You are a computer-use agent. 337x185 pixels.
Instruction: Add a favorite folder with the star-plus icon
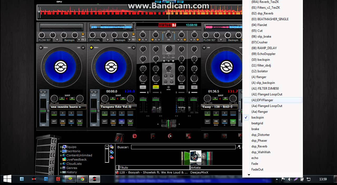112,147
